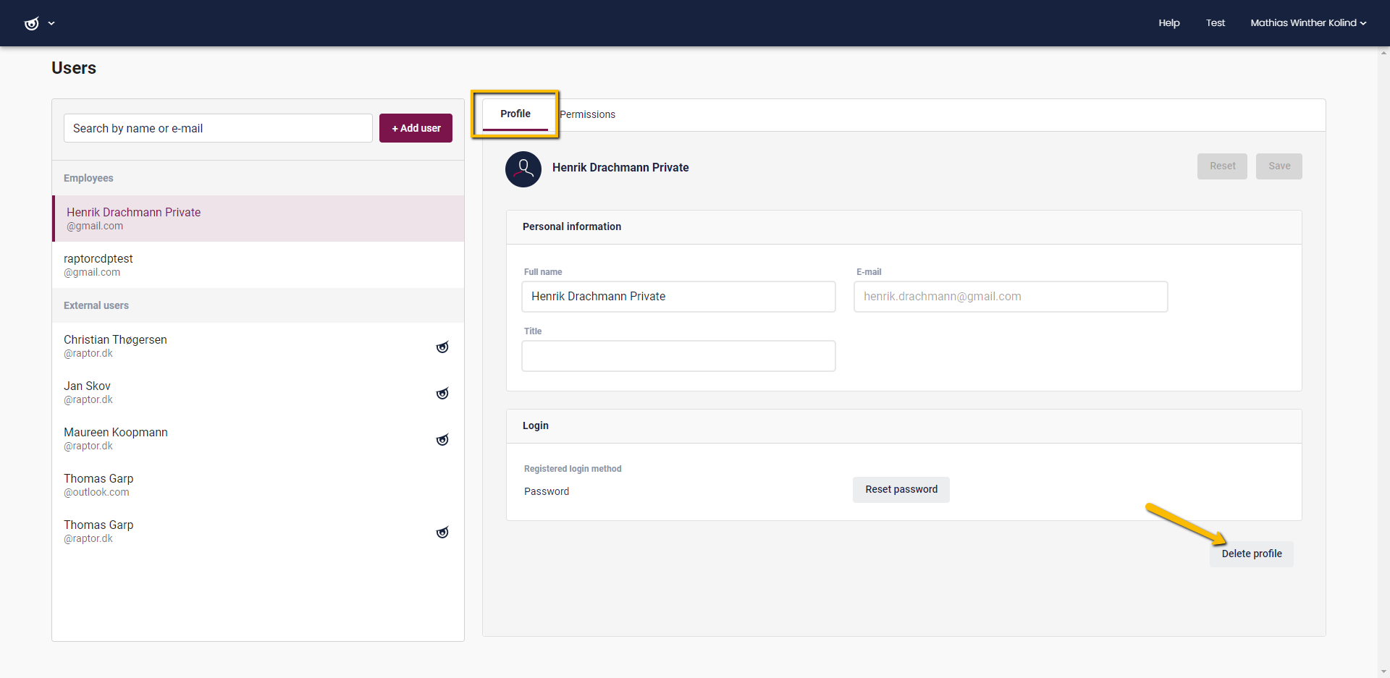Click the Reset button
The height and width of the screenshot is (678, 1390).
(x=1222, y=166)
